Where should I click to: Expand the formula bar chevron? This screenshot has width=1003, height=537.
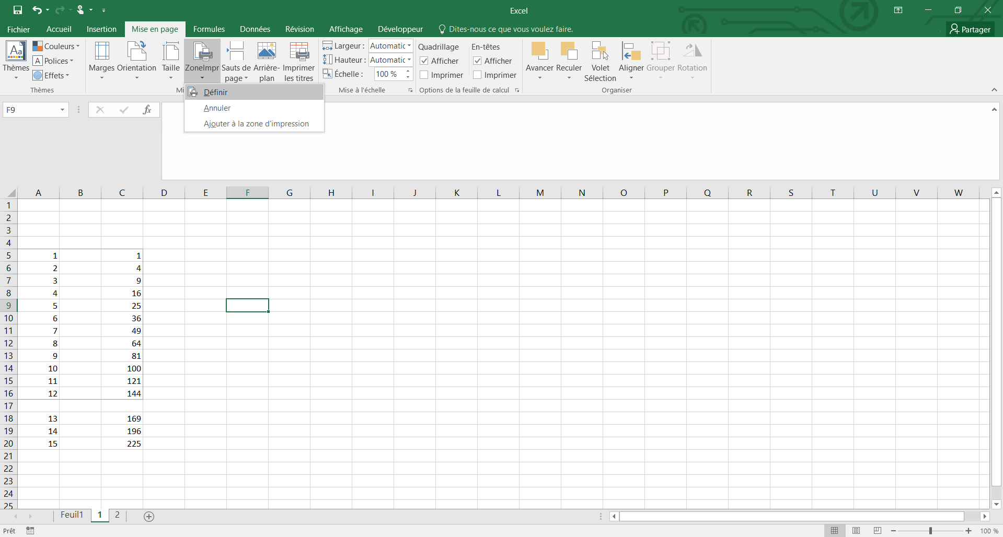[994, 109]
